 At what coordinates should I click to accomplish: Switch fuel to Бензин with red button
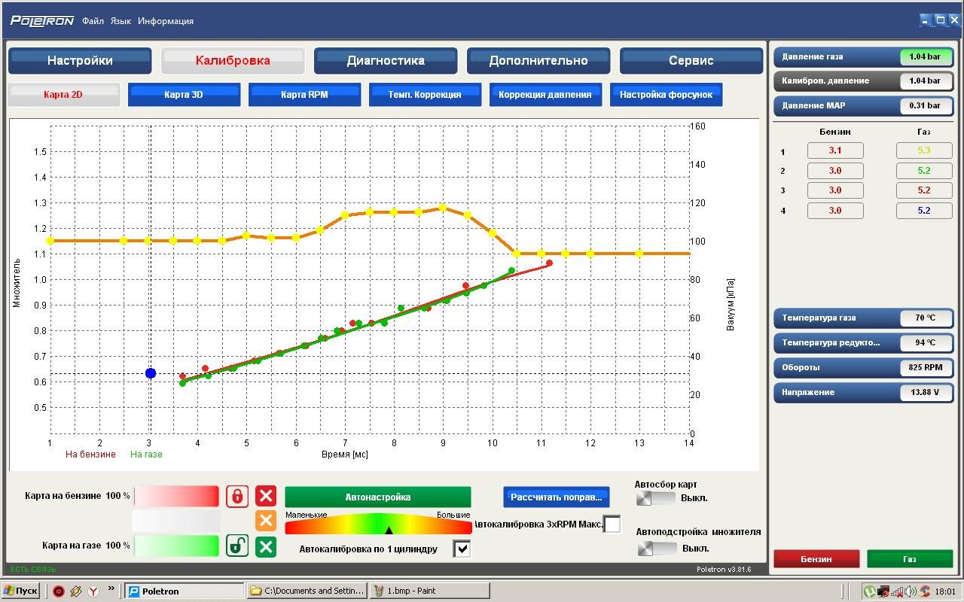point(816,559)
